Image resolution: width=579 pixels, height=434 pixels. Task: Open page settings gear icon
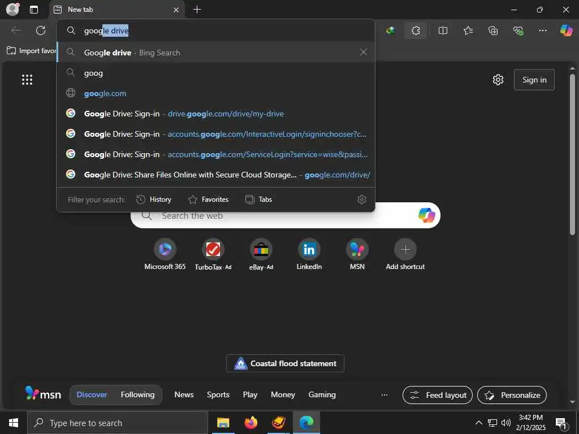click(x=498, y=80)
